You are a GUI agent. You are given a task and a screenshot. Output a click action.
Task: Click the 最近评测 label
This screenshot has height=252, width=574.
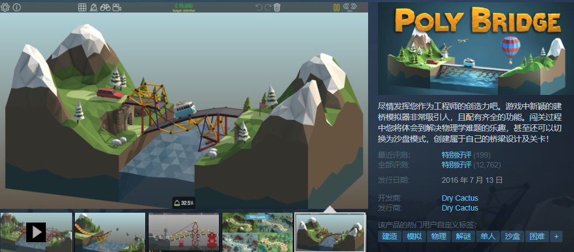point(394,155)
